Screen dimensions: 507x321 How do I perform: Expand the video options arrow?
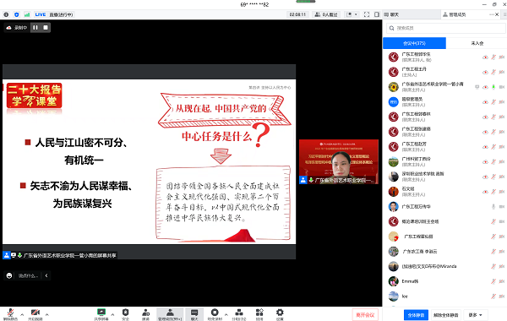coord(46,314)
